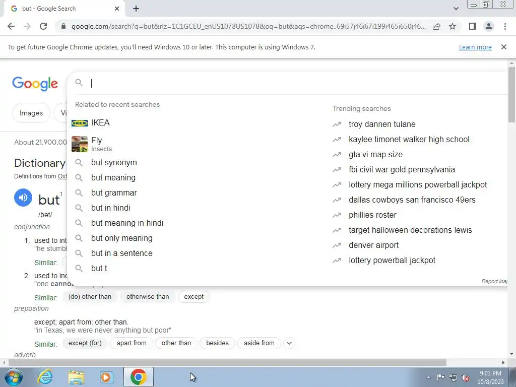The image size is (516, 387).
Task: Click the 'other than' preposition chip
Action: (x=176, y=343)
